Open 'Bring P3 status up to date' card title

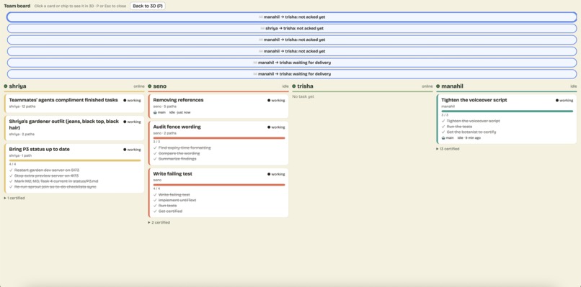pos(39,150)
